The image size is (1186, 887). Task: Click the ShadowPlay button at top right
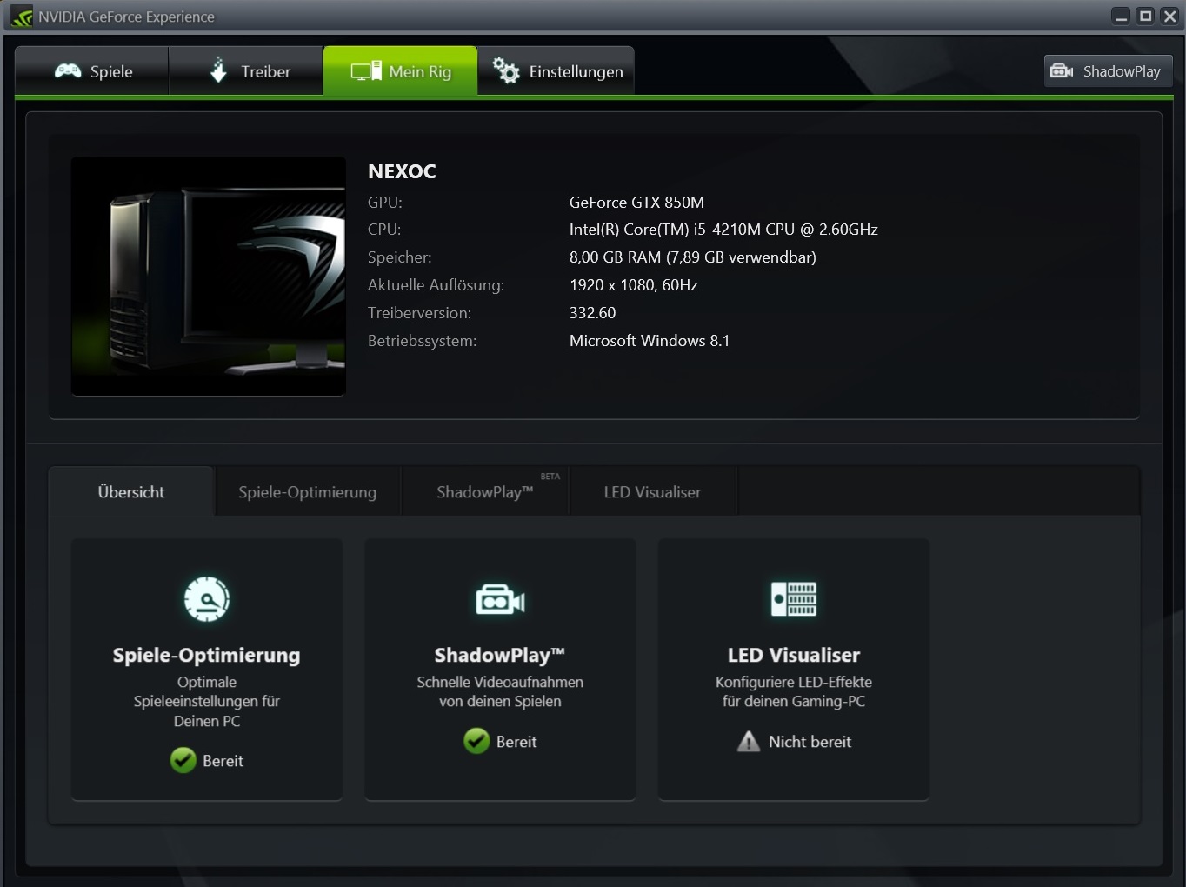click(1109, 71)
